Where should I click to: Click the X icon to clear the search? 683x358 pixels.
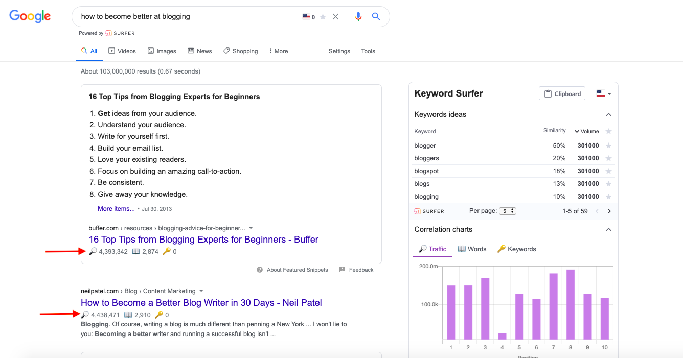click(335, 16)
